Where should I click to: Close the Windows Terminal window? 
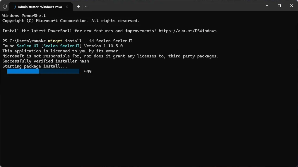coord(292,6)
